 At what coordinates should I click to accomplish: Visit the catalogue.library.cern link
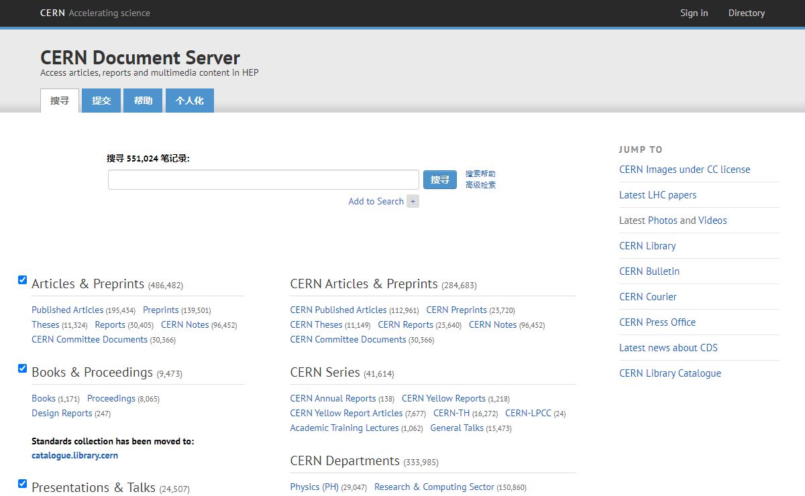[x=74, y=455]
